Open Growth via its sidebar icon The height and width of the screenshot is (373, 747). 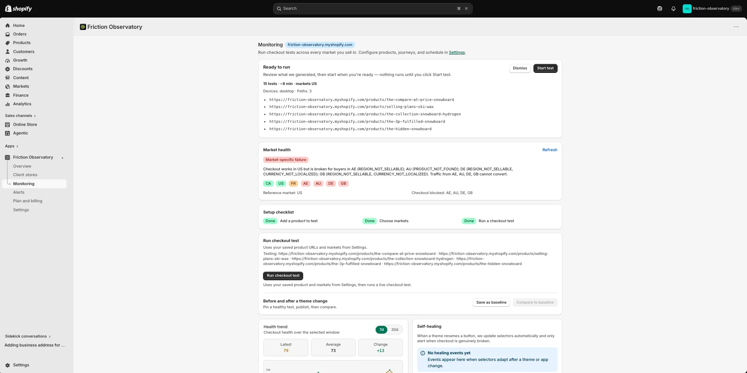pos(7,60)
